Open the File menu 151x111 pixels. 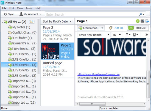coord(4,8)
